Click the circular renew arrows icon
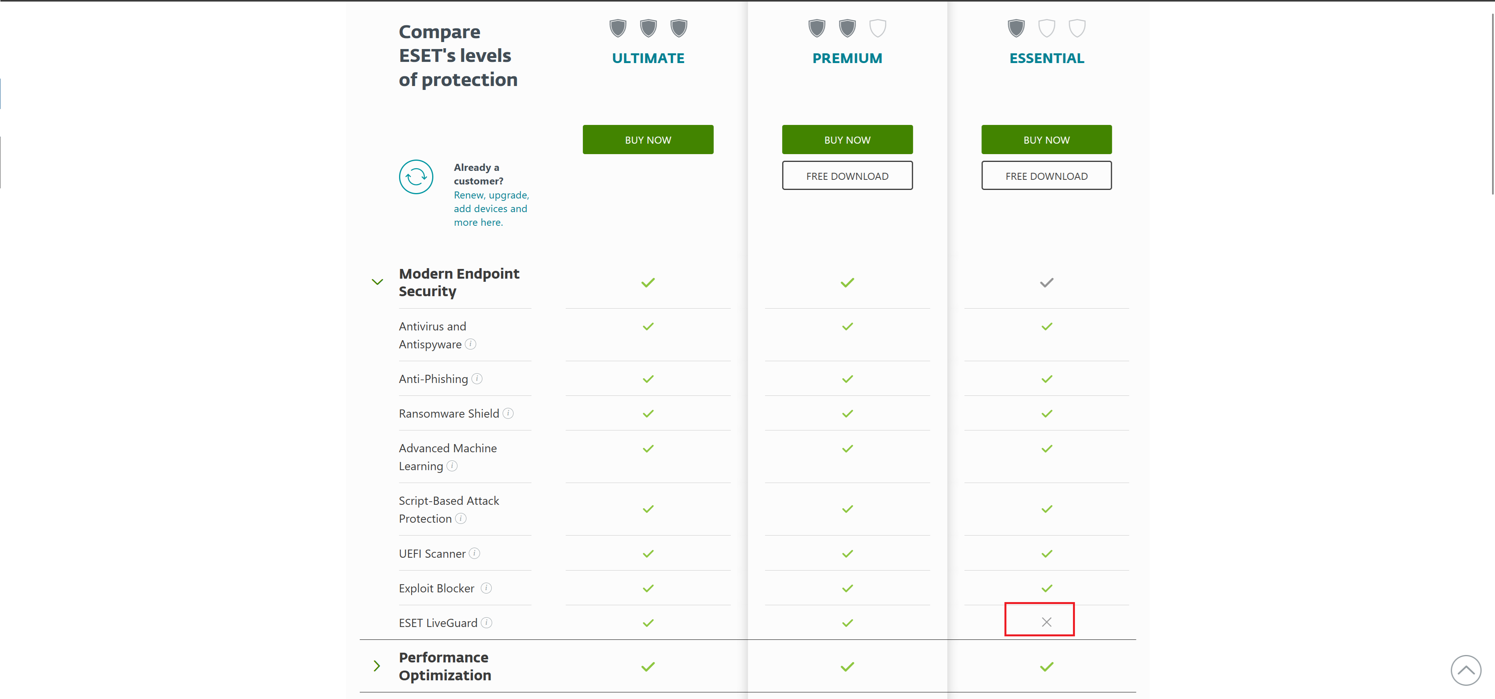Image resolution: width=1495 pixels, height=699 pixels. coord(416,177)
